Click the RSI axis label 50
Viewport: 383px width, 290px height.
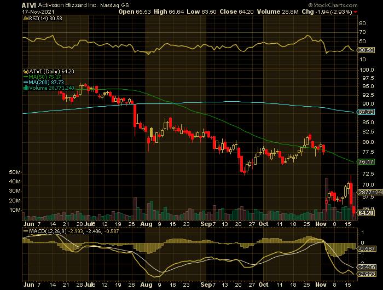tap(362, 41)
